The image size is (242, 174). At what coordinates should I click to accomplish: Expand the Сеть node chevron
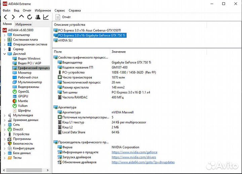[x=5, y=125]
